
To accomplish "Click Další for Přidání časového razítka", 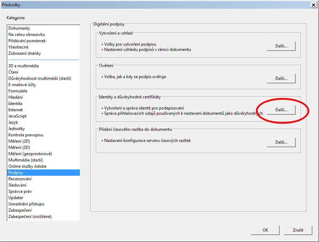I will point(281,142).
